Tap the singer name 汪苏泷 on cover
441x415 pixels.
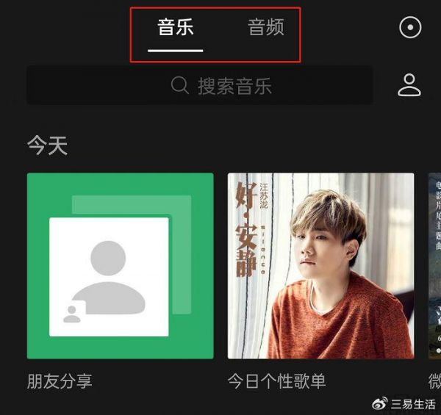pos(264,195)
